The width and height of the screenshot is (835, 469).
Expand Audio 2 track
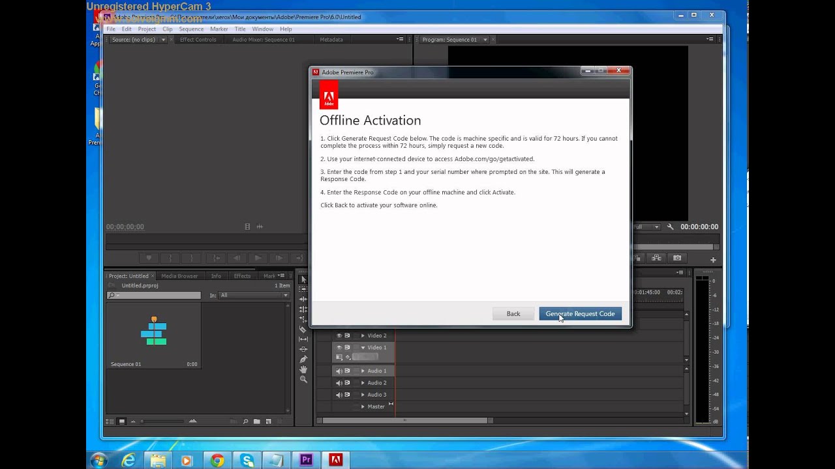click(x=363, y=382)
